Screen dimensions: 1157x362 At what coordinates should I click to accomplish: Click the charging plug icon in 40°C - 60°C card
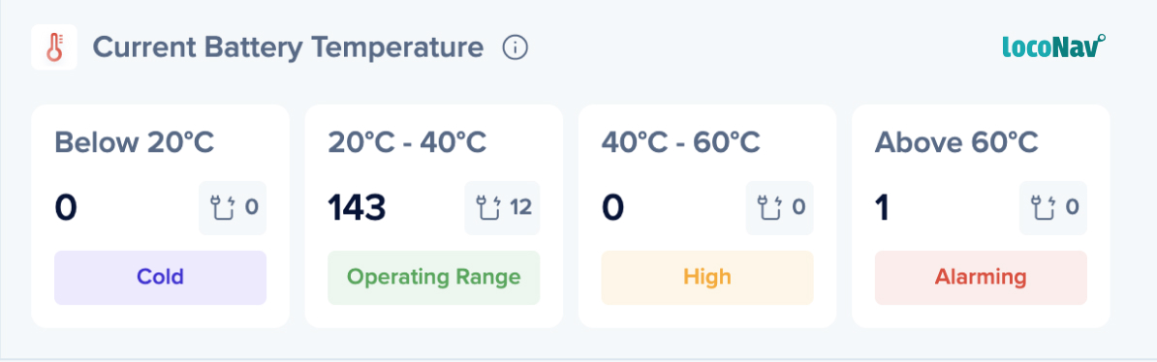click(x=768, y=208)
